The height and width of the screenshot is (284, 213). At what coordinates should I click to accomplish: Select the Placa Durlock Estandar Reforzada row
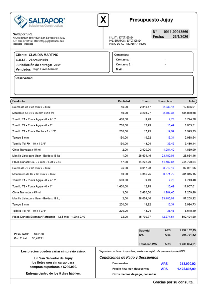coord(104,217)
